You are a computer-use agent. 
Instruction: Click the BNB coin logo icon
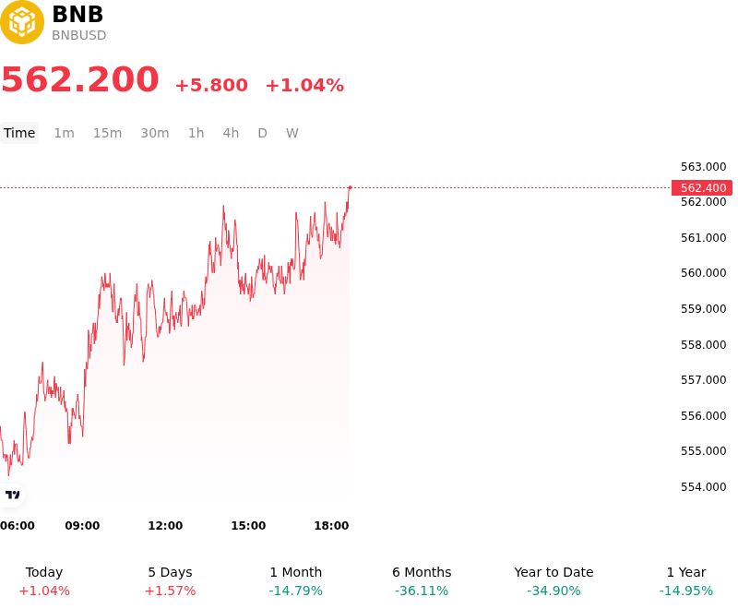[x=21, y=22]
